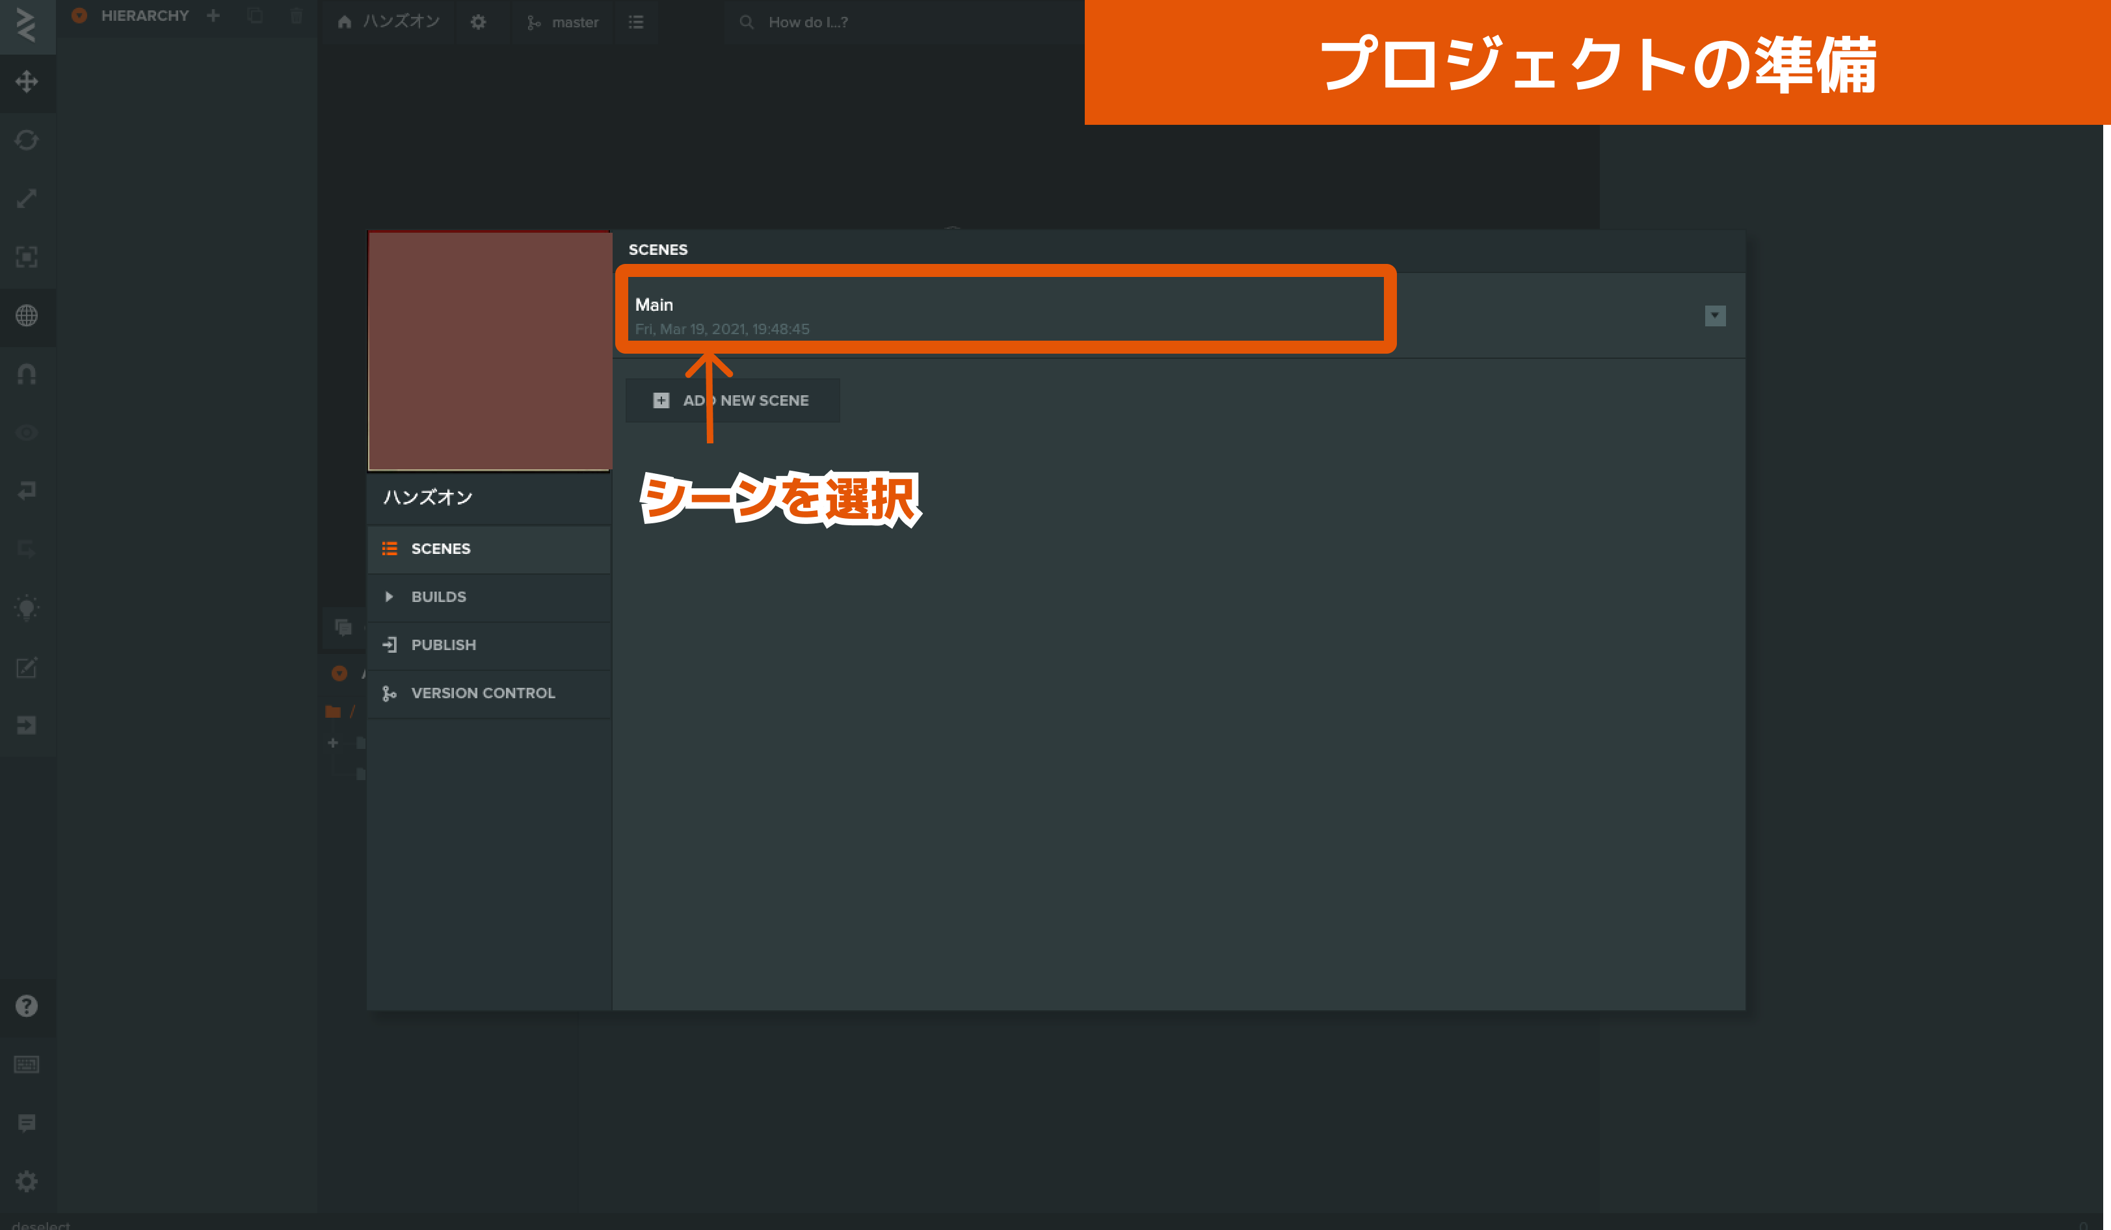Open the Main scene dropdown arrow
This screenshot has width=2111, height=1230.
[x=1715, y=316]
